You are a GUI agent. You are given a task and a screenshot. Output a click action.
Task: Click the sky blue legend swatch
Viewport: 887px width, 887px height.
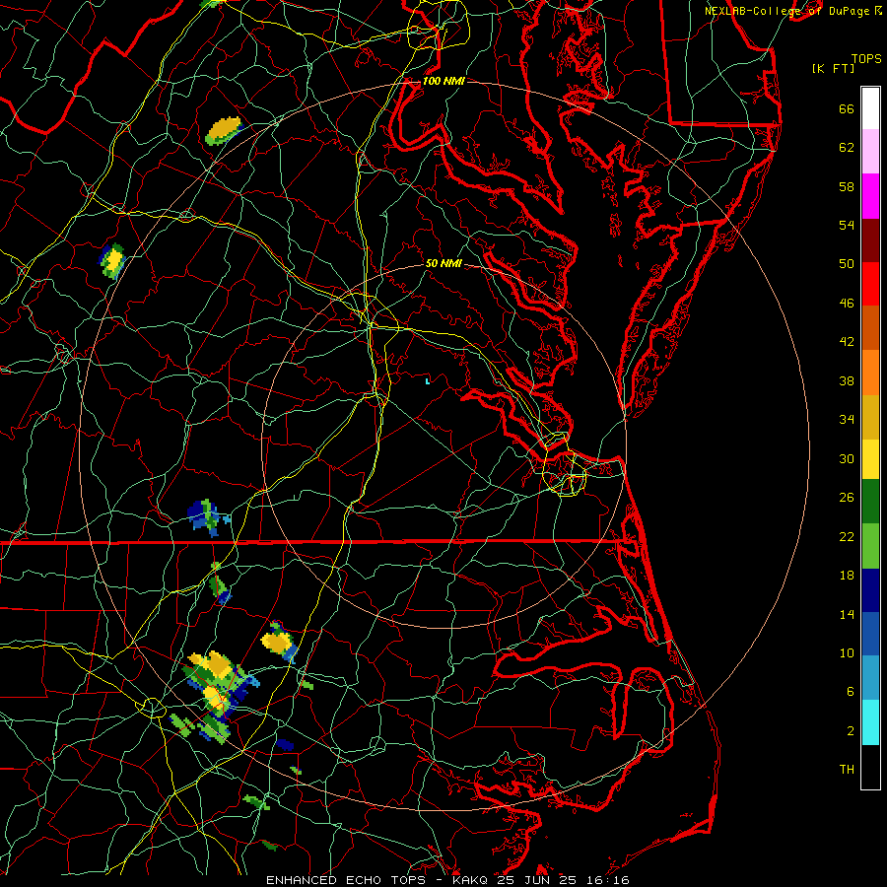tap(870, 678)
